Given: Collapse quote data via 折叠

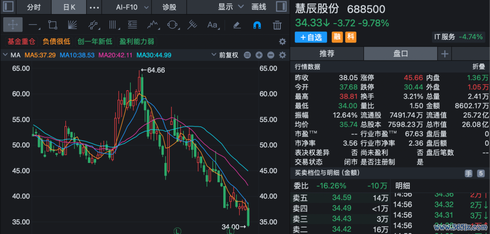Looking at the screenshot, I should click(479, 67).
